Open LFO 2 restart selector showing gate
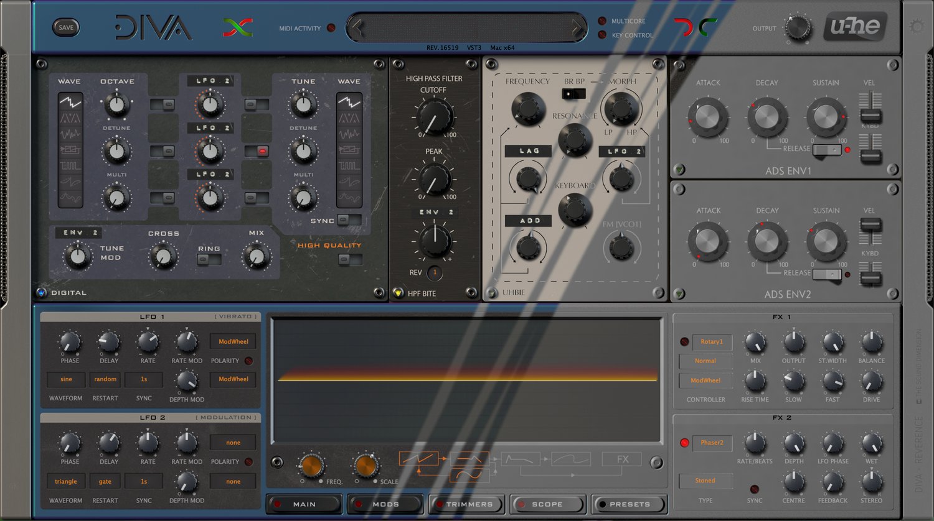Viewport: 934px width, 521px height. (x=105, y=481)
